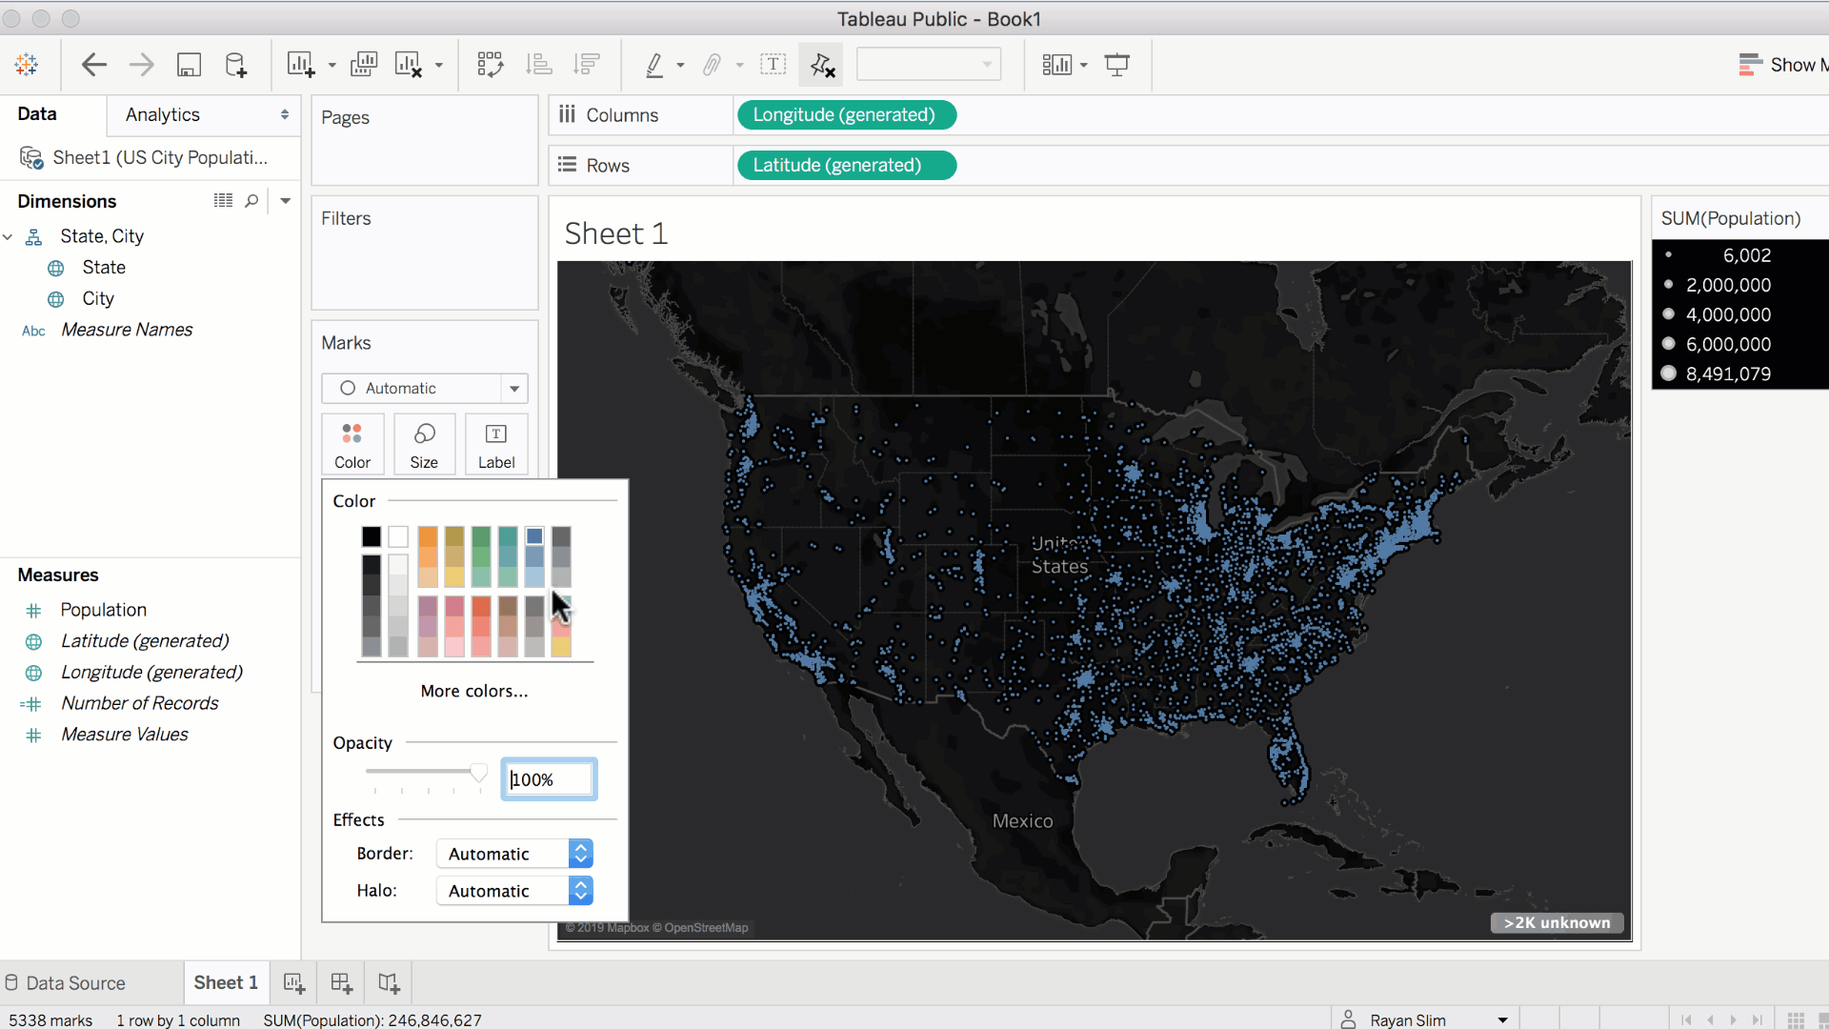
Task: Click the Duplicate sheet toolbar icon
Action: click(x=364, y=65)
